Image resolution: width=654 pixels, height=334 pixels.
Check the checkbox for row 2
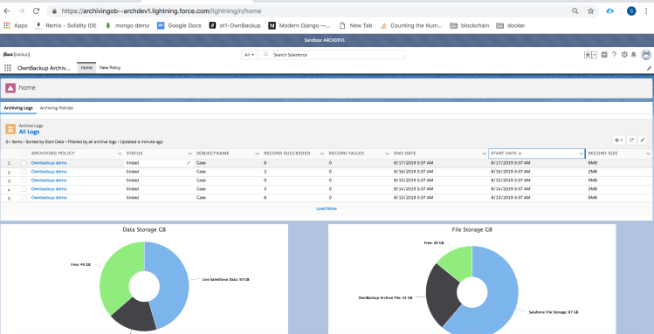tap(24, 172)
